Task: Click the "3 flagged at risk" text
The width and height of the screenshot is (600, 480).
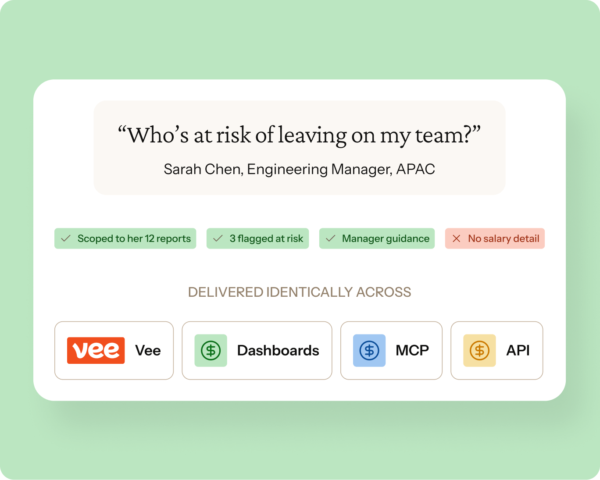Action: coord(266,238)
